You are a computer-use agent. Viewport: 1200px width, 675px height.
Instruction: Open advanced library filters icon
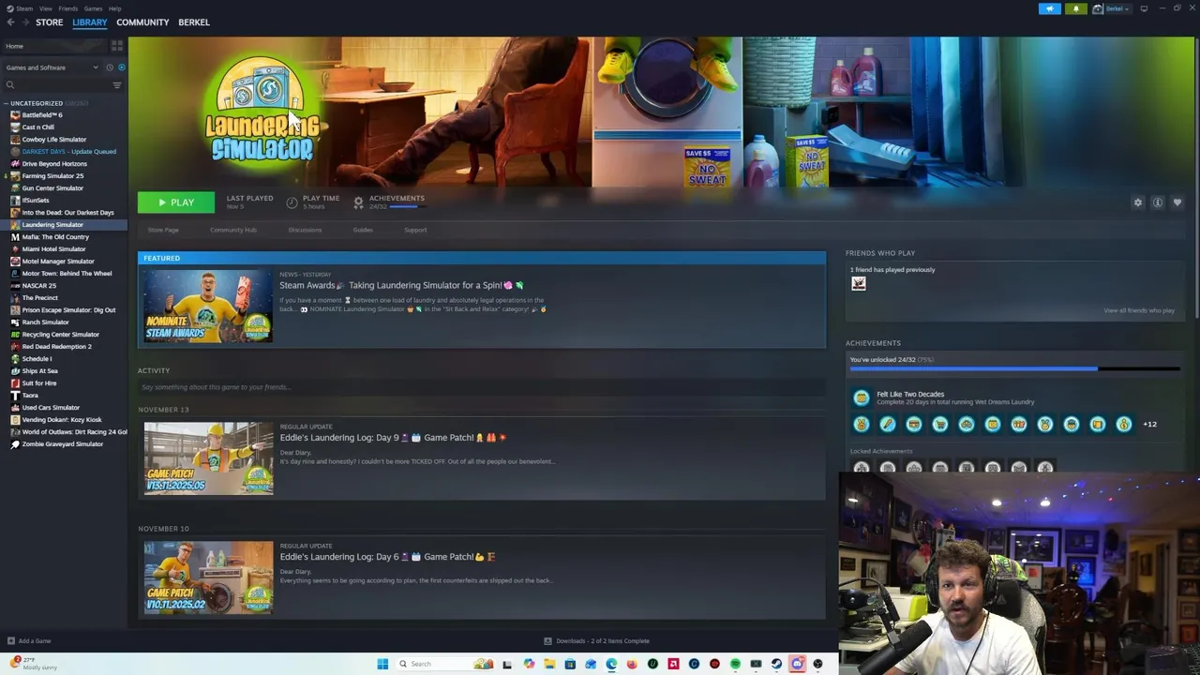117,85
